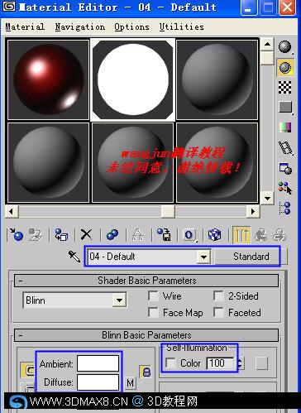This screenshot has width=301, height=413.
Task: Click the Material Effects Channel icon
Action: [x=189, y=235]
